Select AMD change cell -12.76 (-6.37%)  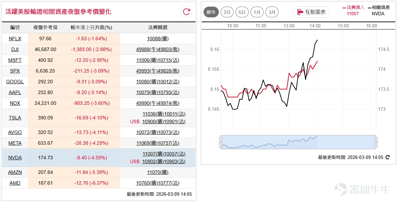[x=91, y=183]
